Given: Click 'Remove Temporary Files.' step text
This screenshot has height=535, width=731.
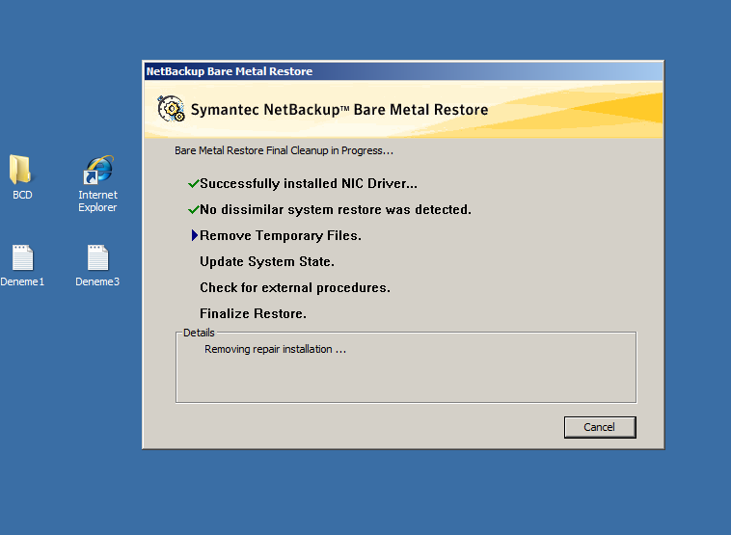Looking at the screenshot, I should pyautogui.click(x=281, y=236).
